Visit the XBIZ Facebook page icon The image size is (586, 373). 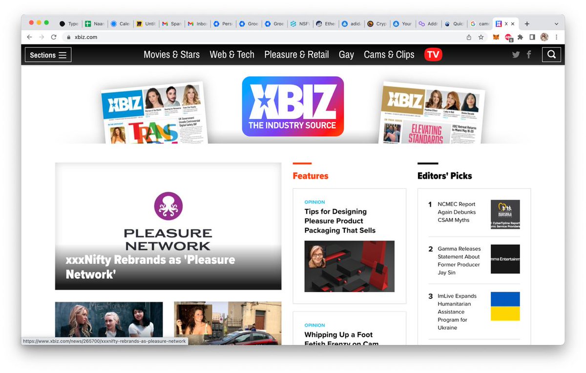tap(529, 55)
